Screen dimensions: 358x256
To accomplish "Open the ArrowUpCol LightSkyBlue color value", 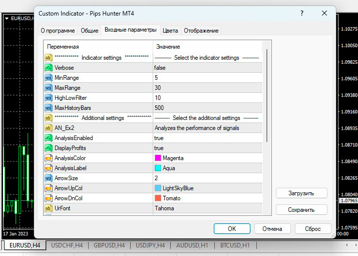I will [178, 188].
